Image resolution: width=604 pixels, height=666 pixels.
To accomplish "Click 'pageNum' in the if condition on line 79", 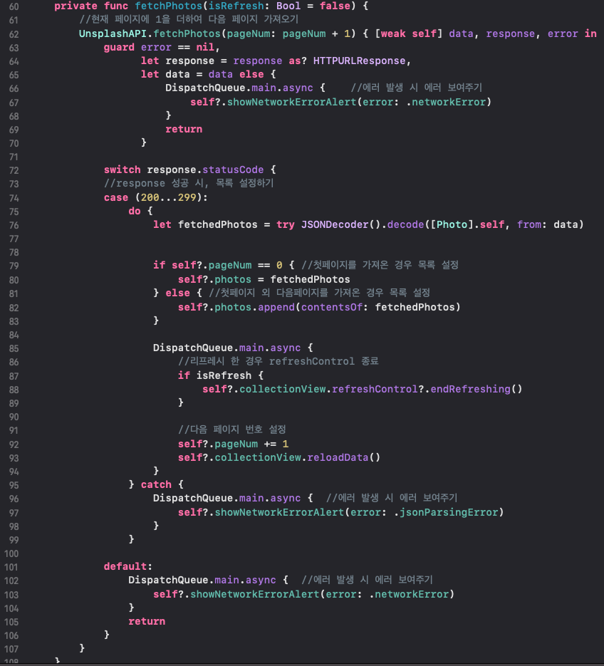I will click(x=230, y=265).
